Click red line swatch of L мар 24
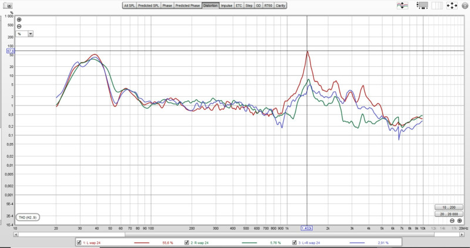470x248 pixels. [142, 243]
